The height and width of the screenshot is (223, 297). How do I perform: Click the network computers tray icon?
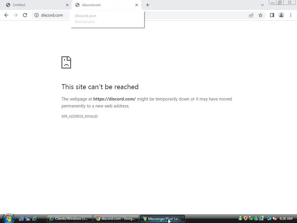(x=269, y=218)
